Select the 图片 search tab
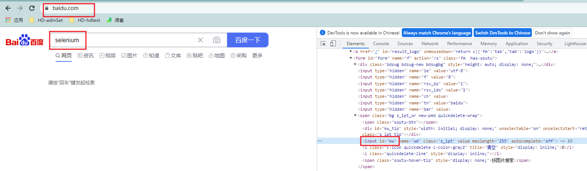 pos(129,56)
